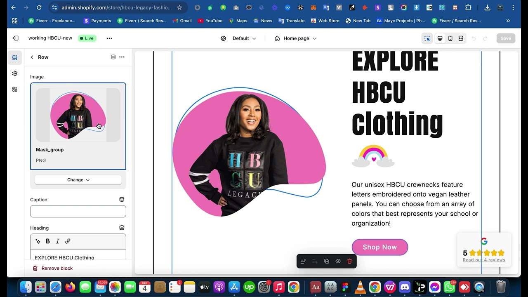Open the Change image dropdown
This screenshot has width=528, height=297.
[x=78, y=180]
